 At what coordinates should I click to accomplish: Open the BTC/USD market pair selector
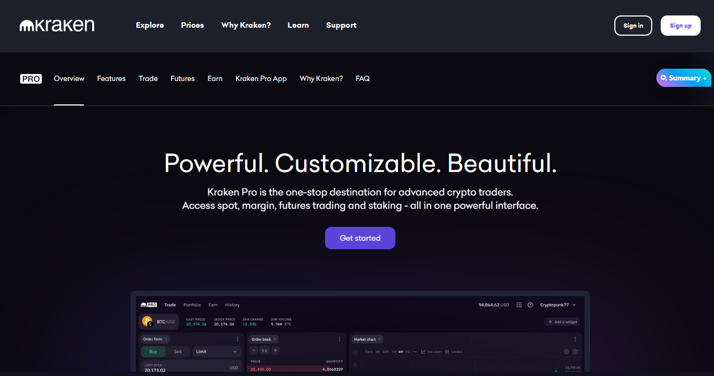pyautogui.click(x=159, y=322)
